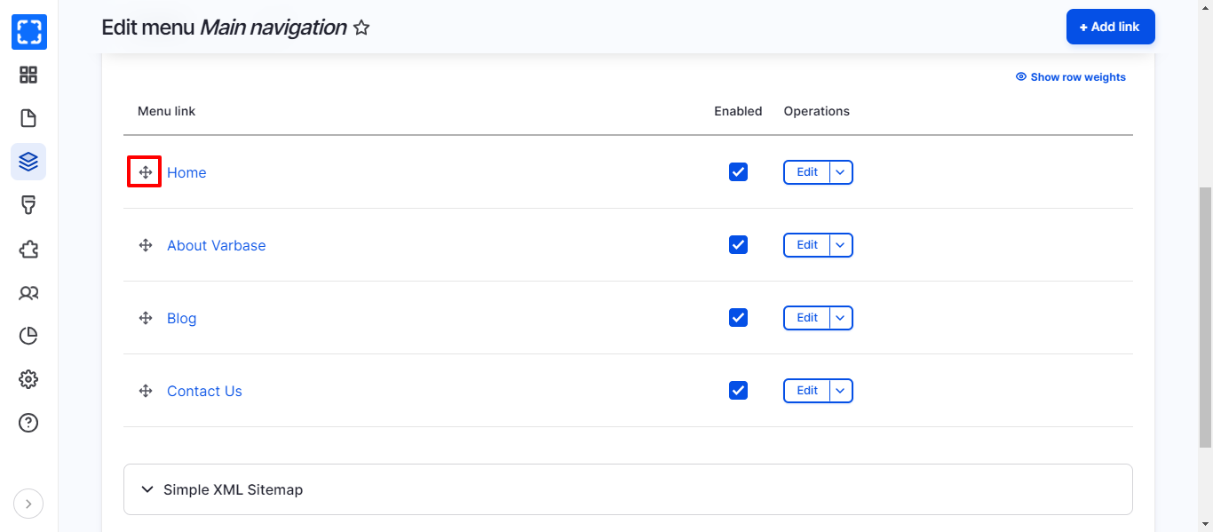Expand the operations dropdown for Blog
Viewport: 1213px width, 532px height.
click(x=841, y=318)
